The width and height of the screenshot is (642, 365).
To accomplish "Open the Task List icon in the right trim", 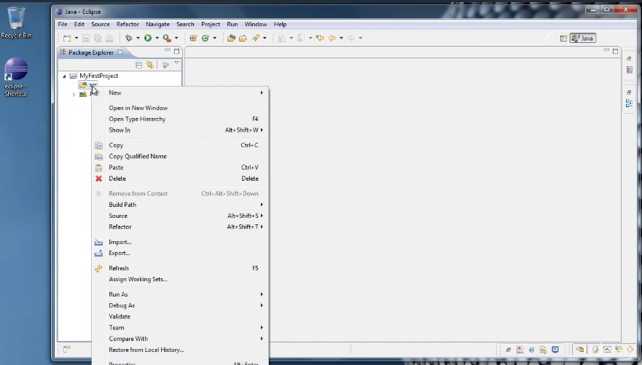I will pyautogui.click(x=629, y=70).
